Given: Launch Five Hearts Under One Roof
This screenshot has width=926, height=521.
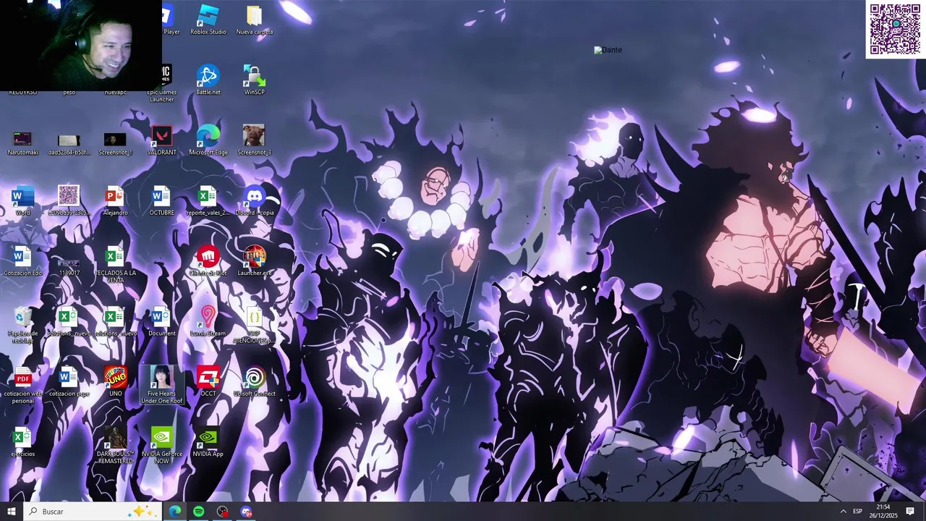Looking at the screenshot, I should coord(161,385).
